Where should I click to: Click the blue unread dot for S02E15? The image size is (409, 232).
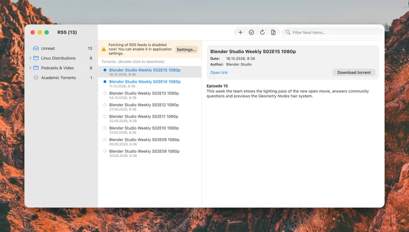(x=105, y=70)
